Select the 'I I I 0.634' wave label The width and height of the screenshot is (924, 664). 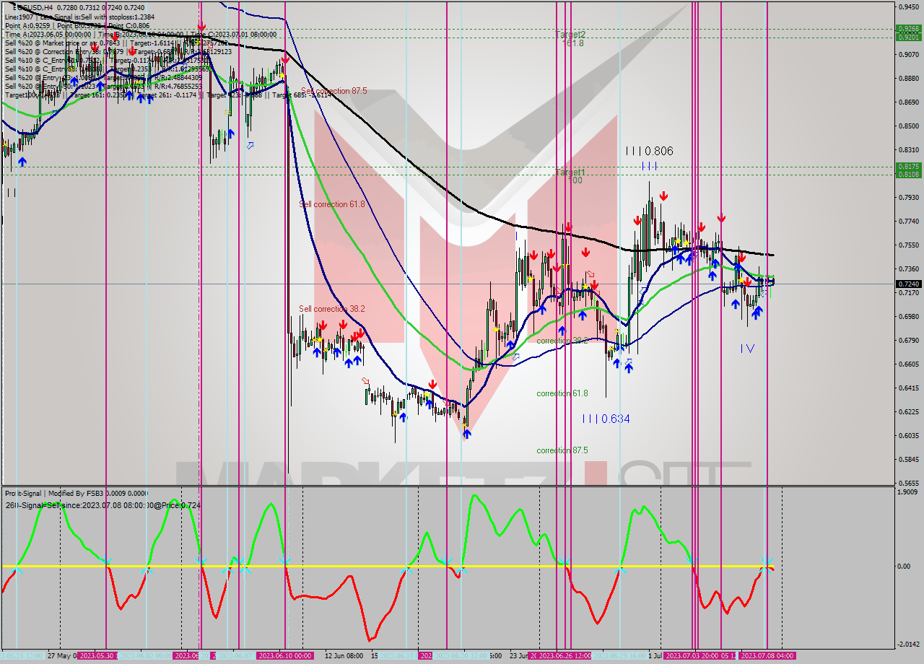pos(606,419)
